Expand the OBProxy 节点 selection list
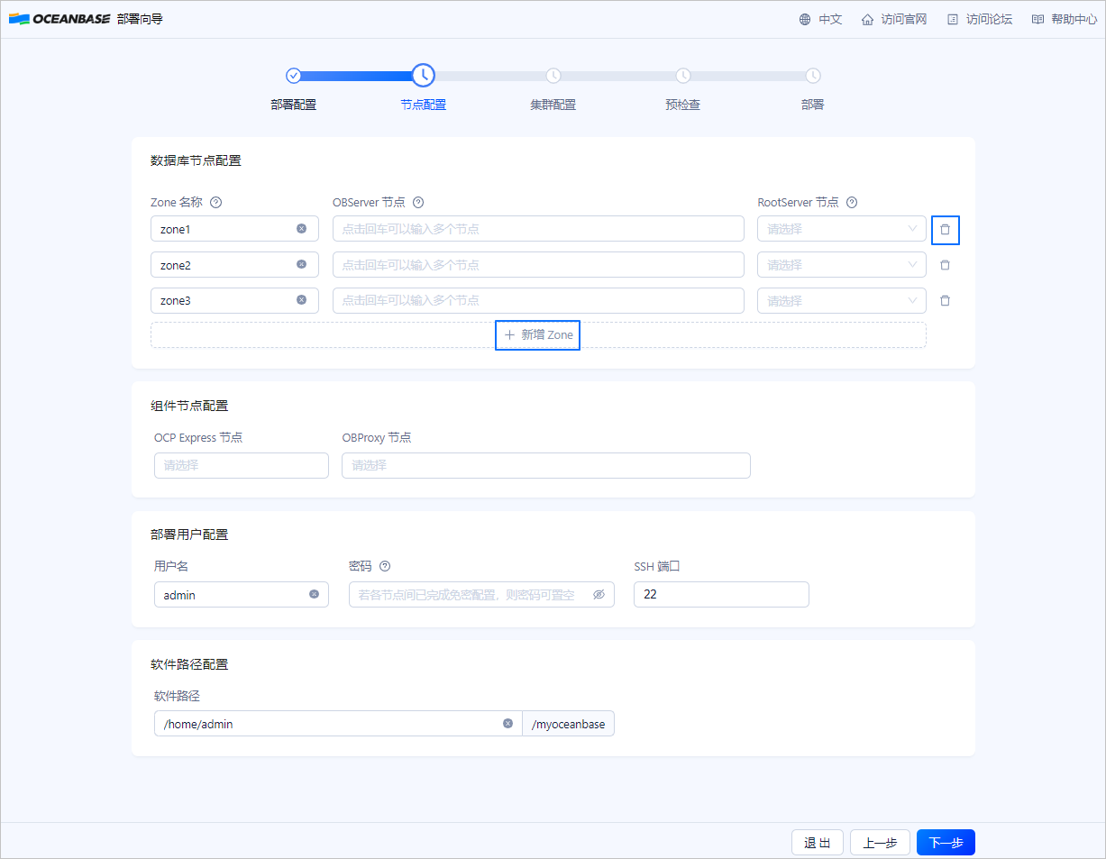The height and width of the screenshot is (859, 1106). [x=545, y=465]
